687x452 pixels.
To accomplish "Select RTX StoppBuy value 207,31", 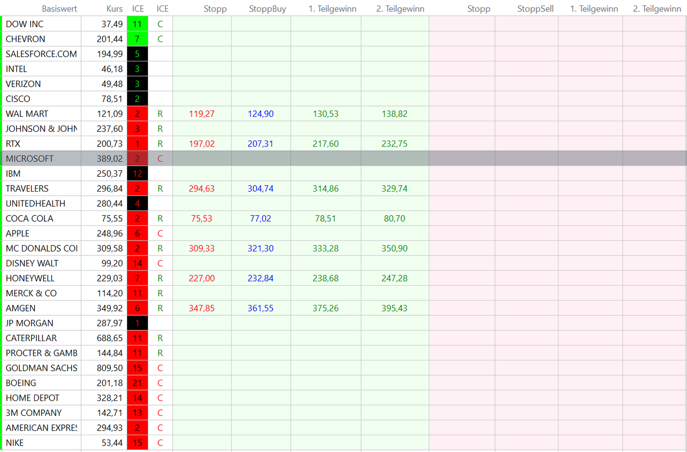I will [261, 144].
